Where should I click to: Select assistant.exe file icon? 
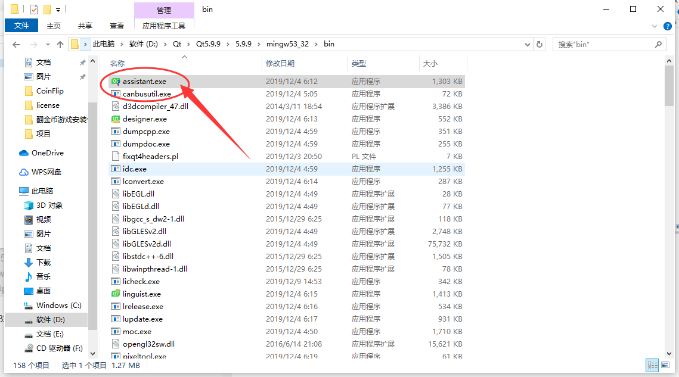tap(116, 82)
